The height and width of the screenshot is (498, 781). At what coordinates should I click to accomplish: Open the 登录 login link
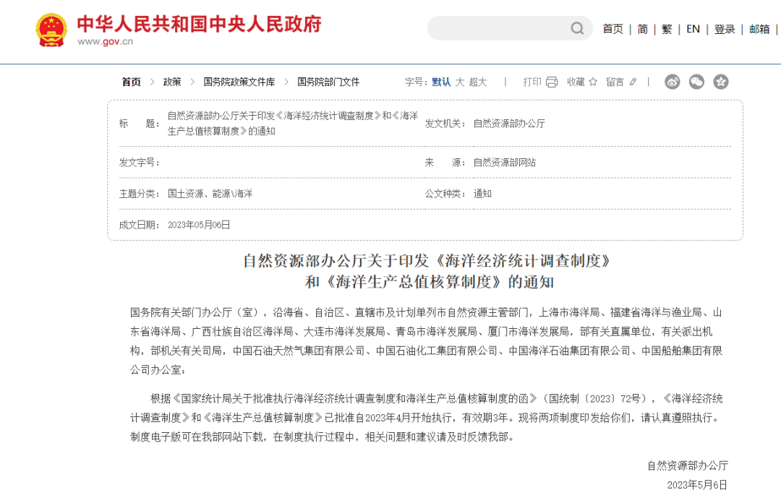coord(724,29)
